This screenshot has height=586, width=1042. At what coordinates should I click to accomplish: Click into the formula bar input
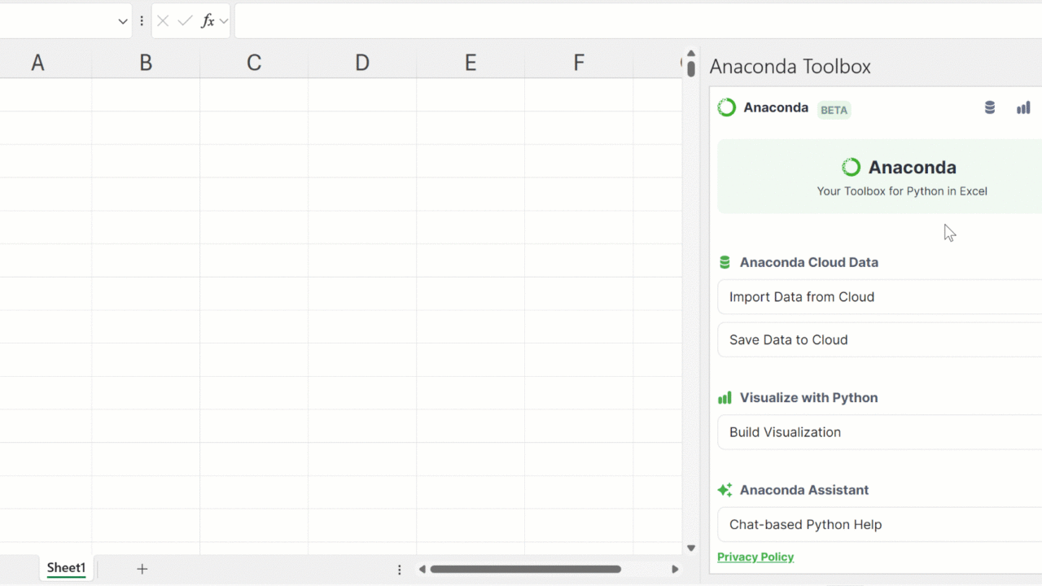635,21
